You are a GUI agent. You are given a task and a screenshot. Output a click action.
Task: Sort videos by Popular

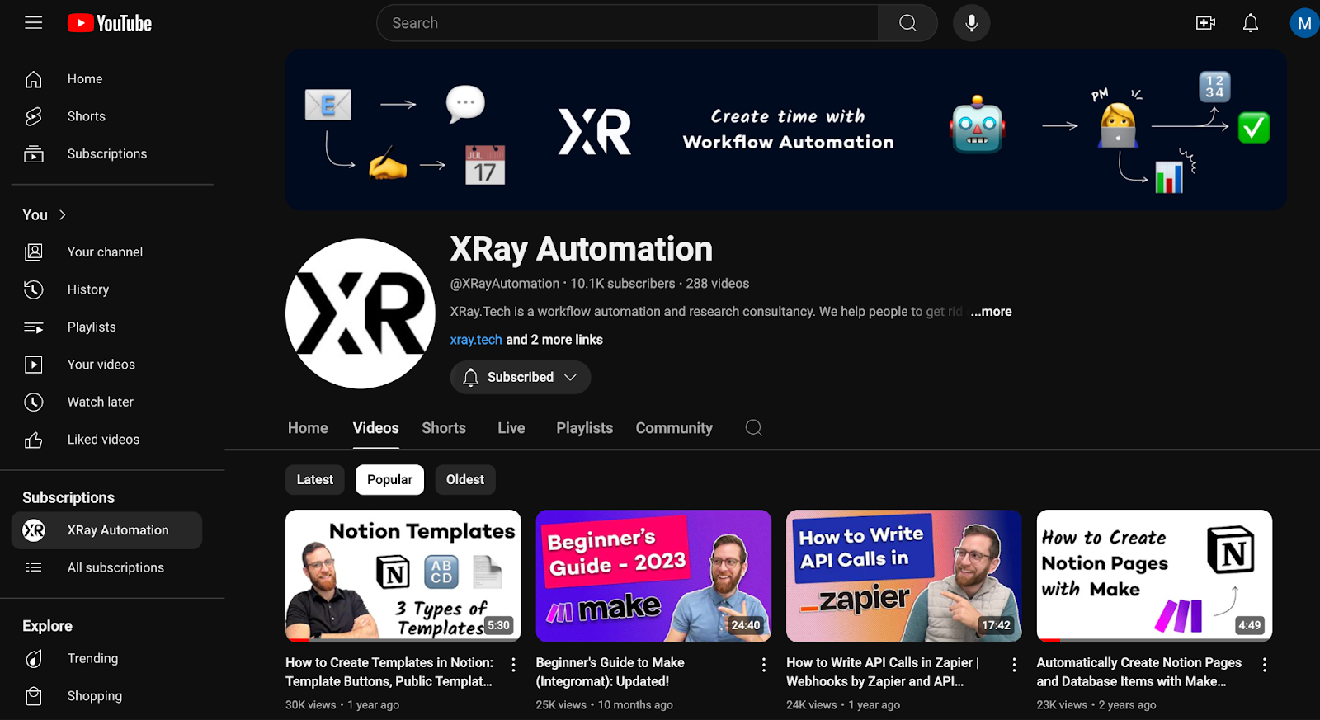[x=389, y=480]
